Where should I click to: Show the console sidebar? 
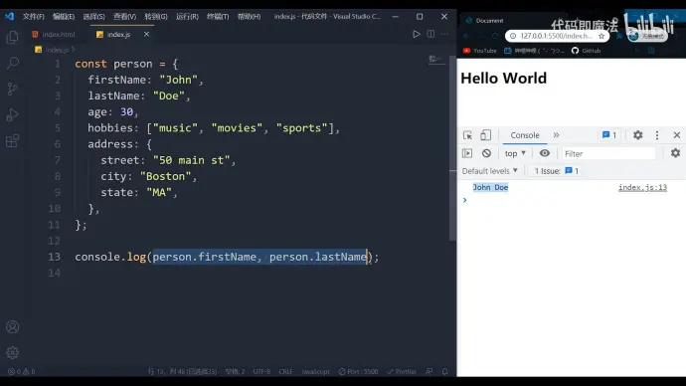(467, 153)
